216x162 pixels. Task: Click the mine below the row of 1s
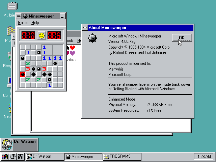coord(55,63)
